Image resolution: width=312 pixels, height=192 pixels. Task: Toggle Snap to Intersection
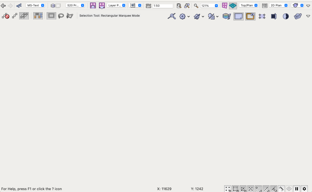click(x=251, y=189)
